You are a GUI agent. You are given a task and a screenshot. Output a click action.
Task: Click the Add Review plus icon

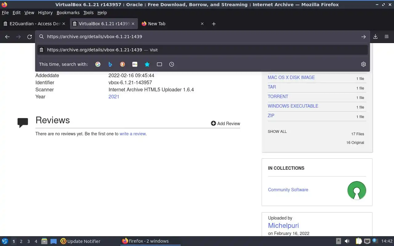tap(213, 123)
